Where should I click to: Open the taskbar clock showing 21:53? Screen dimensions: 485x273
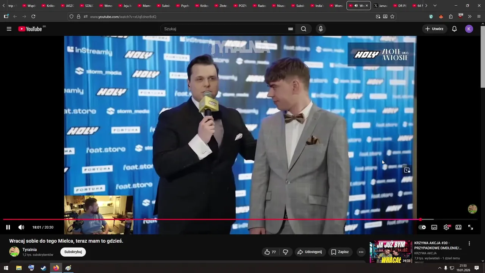[x=463, y=268]
